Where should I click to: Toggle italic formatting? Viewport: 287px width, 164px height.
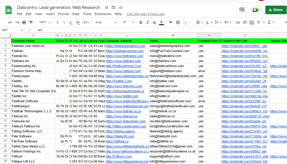pos(148,22)
